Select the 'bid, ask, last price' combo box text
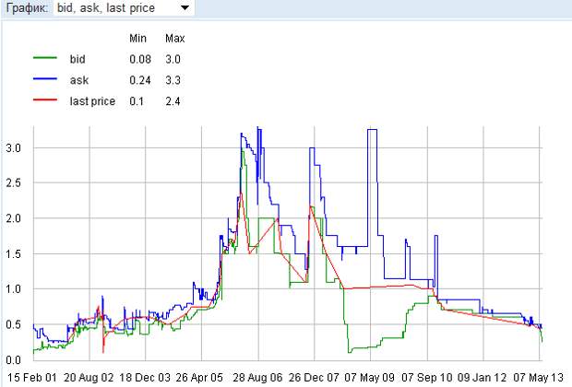The width and height of the screenshot is (572, 387). click(106, 8)
